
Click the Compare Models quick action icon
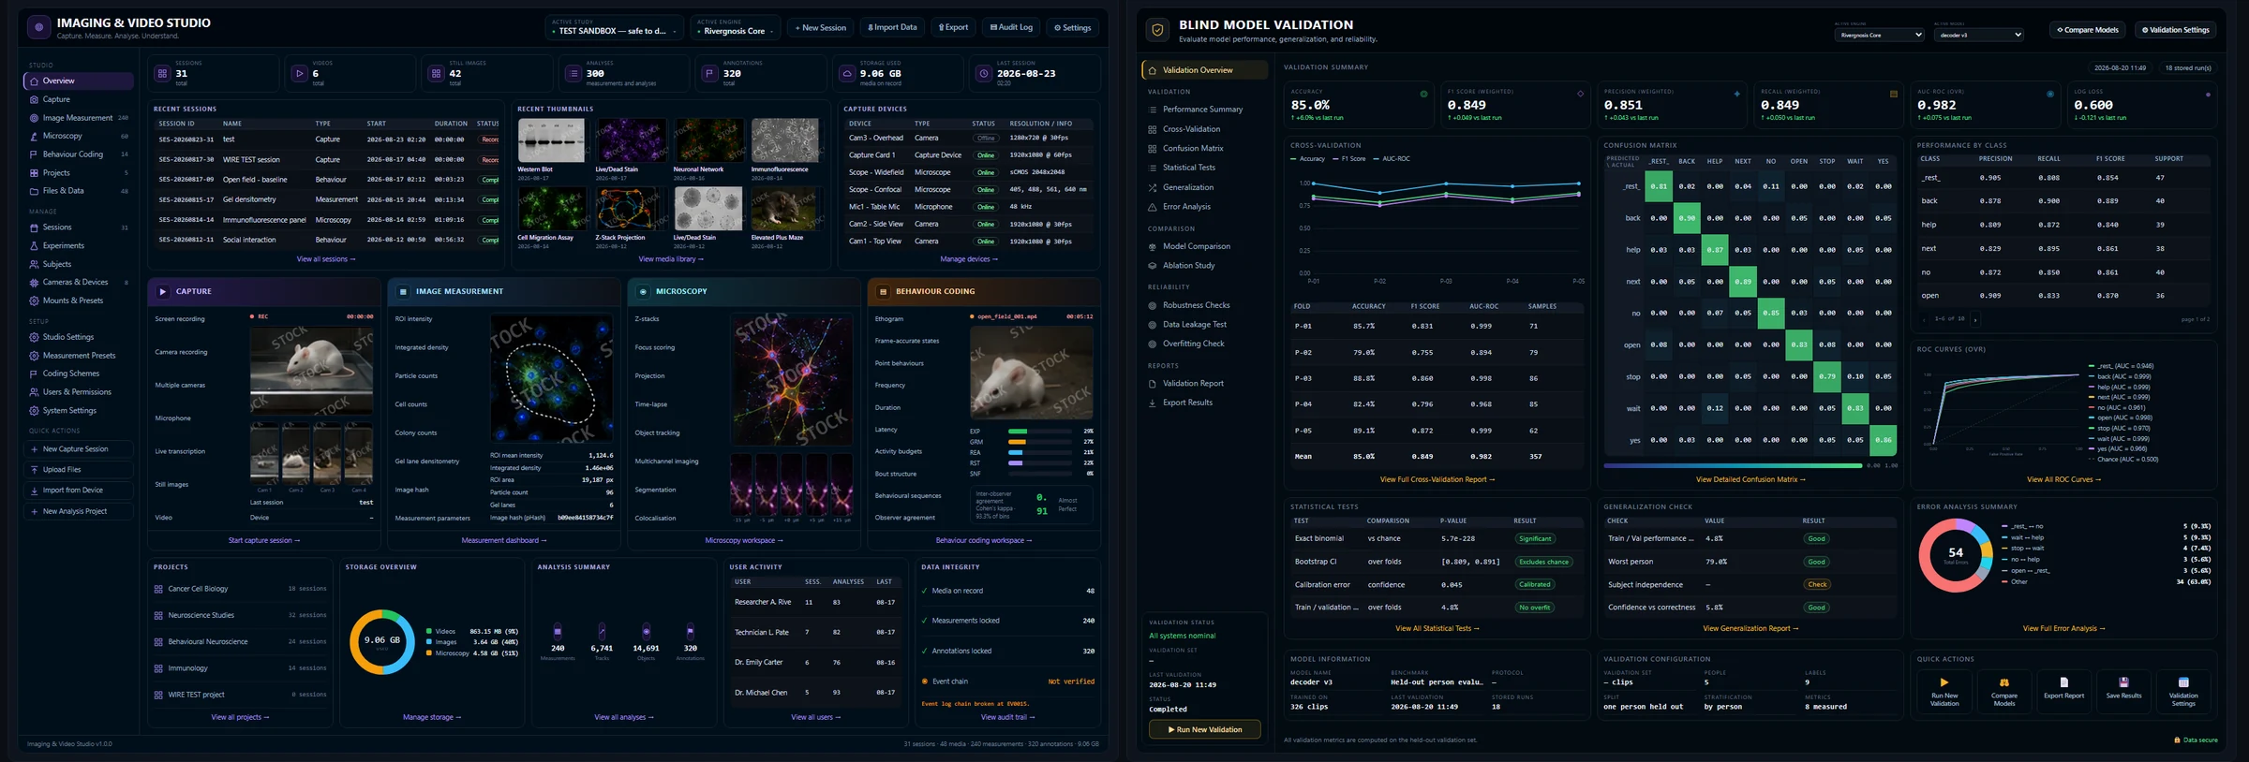pyautogui.click(x=2003, y=682)
